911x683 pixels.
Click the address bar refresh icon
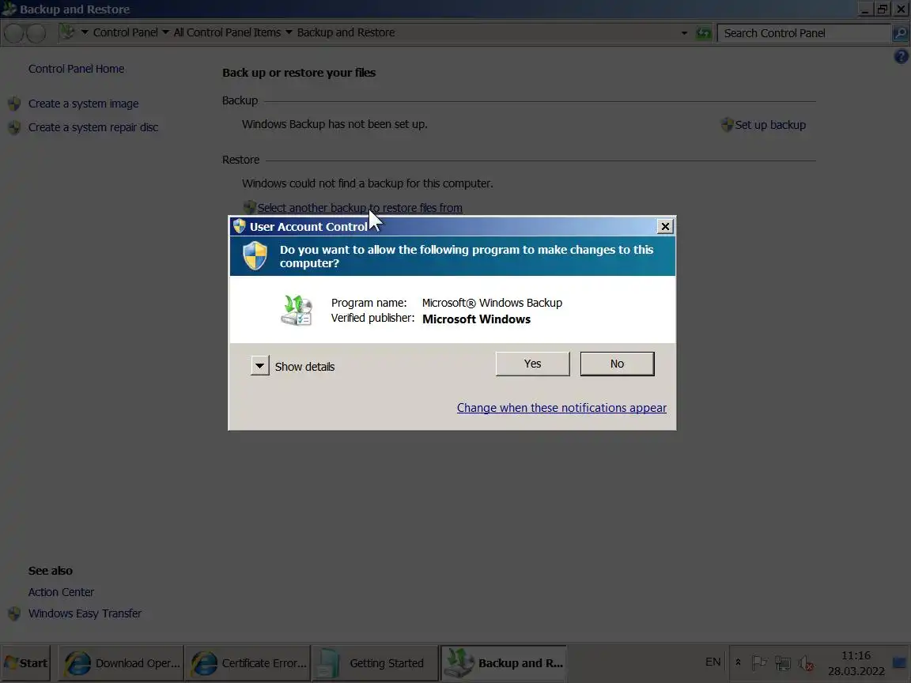[x=703, y=33]
